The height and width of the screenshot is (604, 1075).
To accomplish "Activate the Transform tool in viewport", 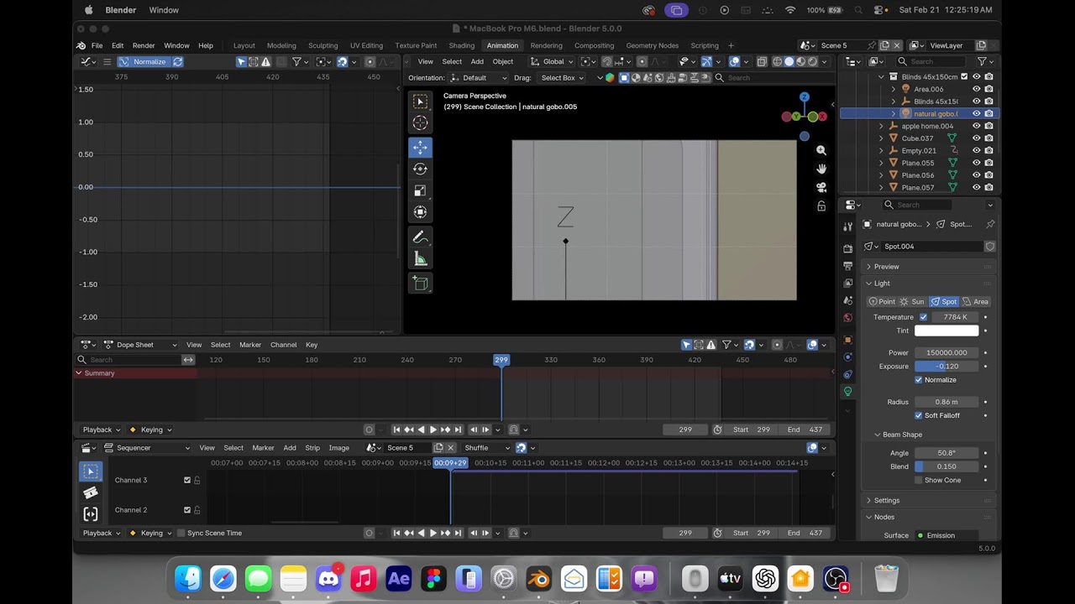I will [420, 212].
